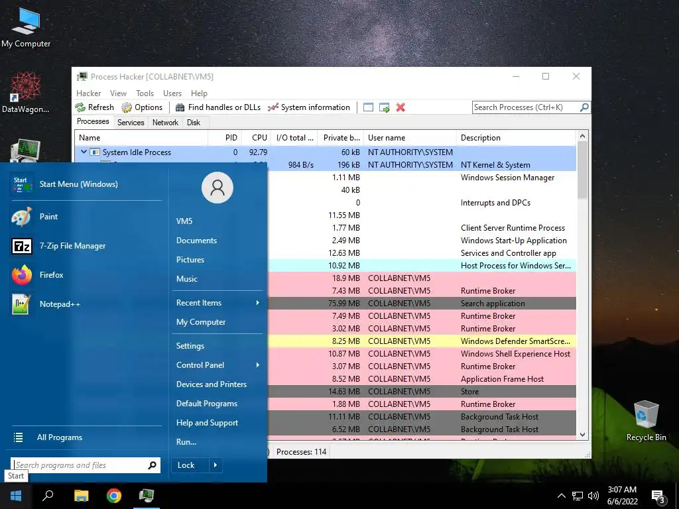
Task: Click the find window and thread icon
Action: pyautogui.click(x=384, y=107)
